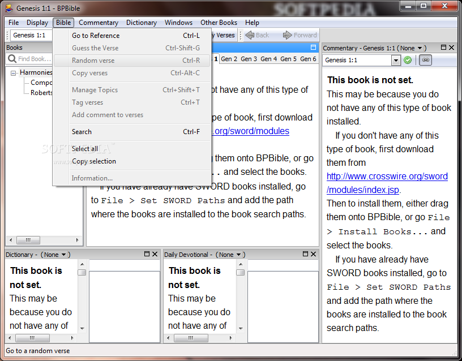462x361 pixels.
Task: Open the File menu
Action: (x=14, y=23)
